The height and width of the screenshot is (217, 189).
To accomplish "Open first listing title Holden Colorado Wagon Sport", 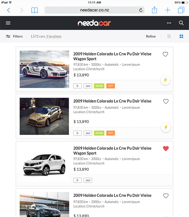I will point(112,56).
